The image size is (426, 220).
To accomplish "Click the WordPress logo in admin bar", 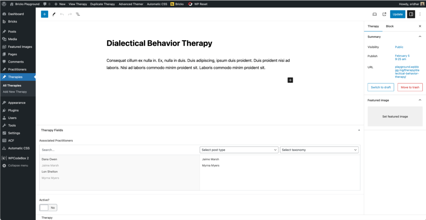I will coord(4,4).
